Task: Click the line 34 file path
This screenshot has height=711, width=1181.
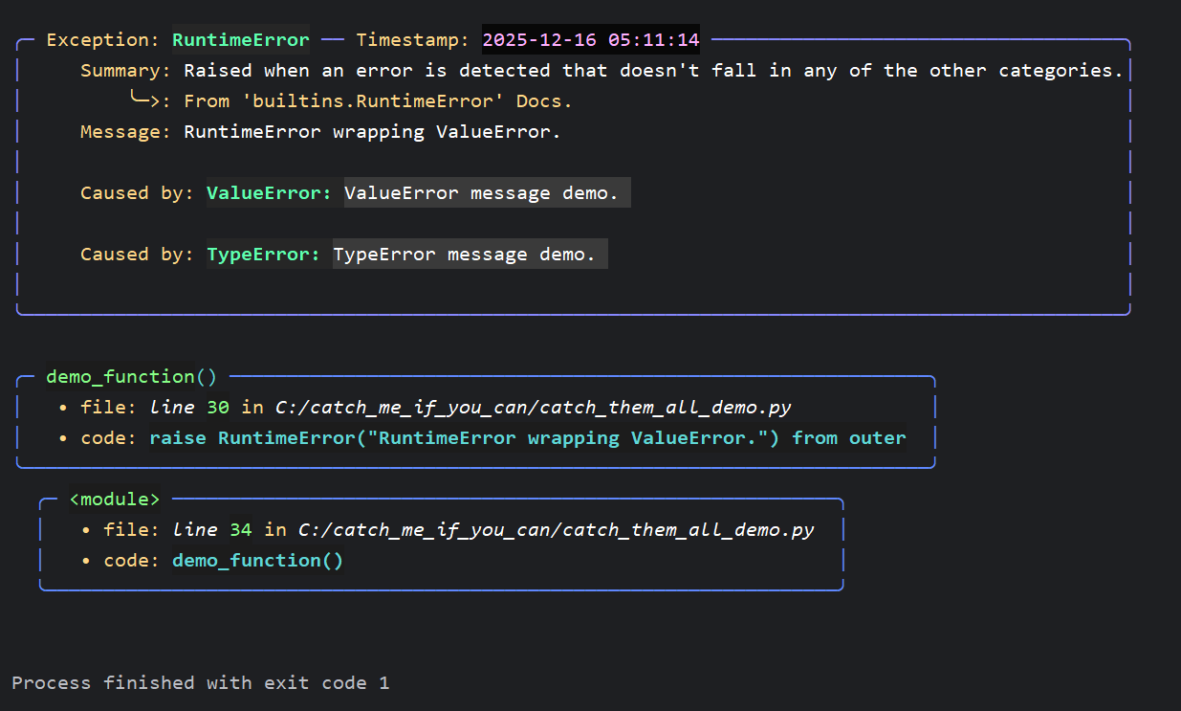Action: click(556, 529)
